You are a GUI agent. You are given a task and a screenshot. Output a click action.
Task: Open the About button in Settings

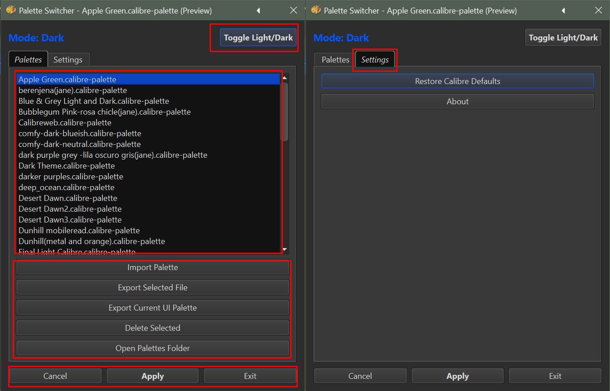coord(457,102)
